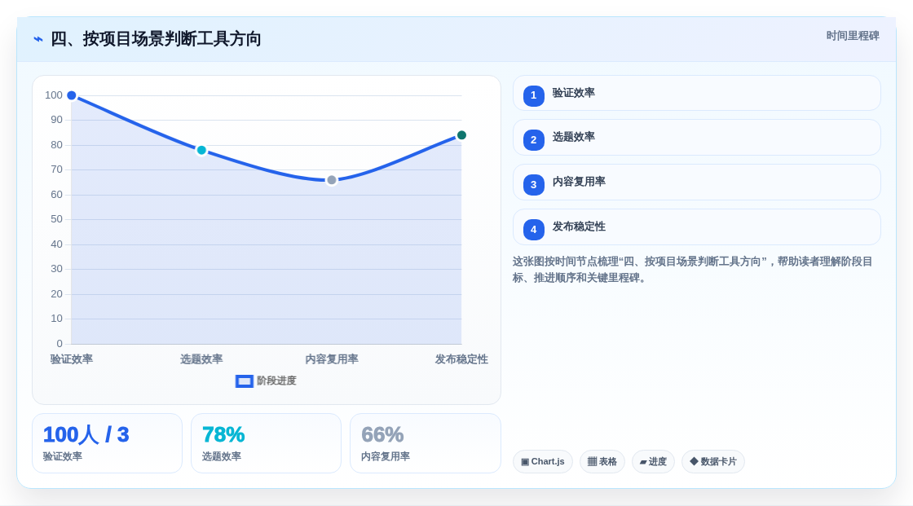This screenshot has height=506, width=913.
Task: Select the 发布稳定性 milestone list item
Action: coord(696,227)
